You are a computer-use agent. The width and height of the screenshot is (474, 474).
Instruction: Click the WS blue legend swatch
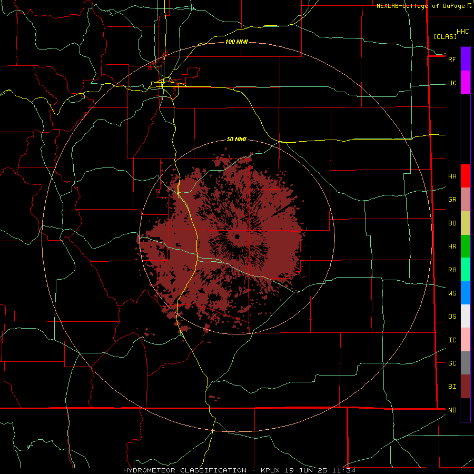click(465, 293)
